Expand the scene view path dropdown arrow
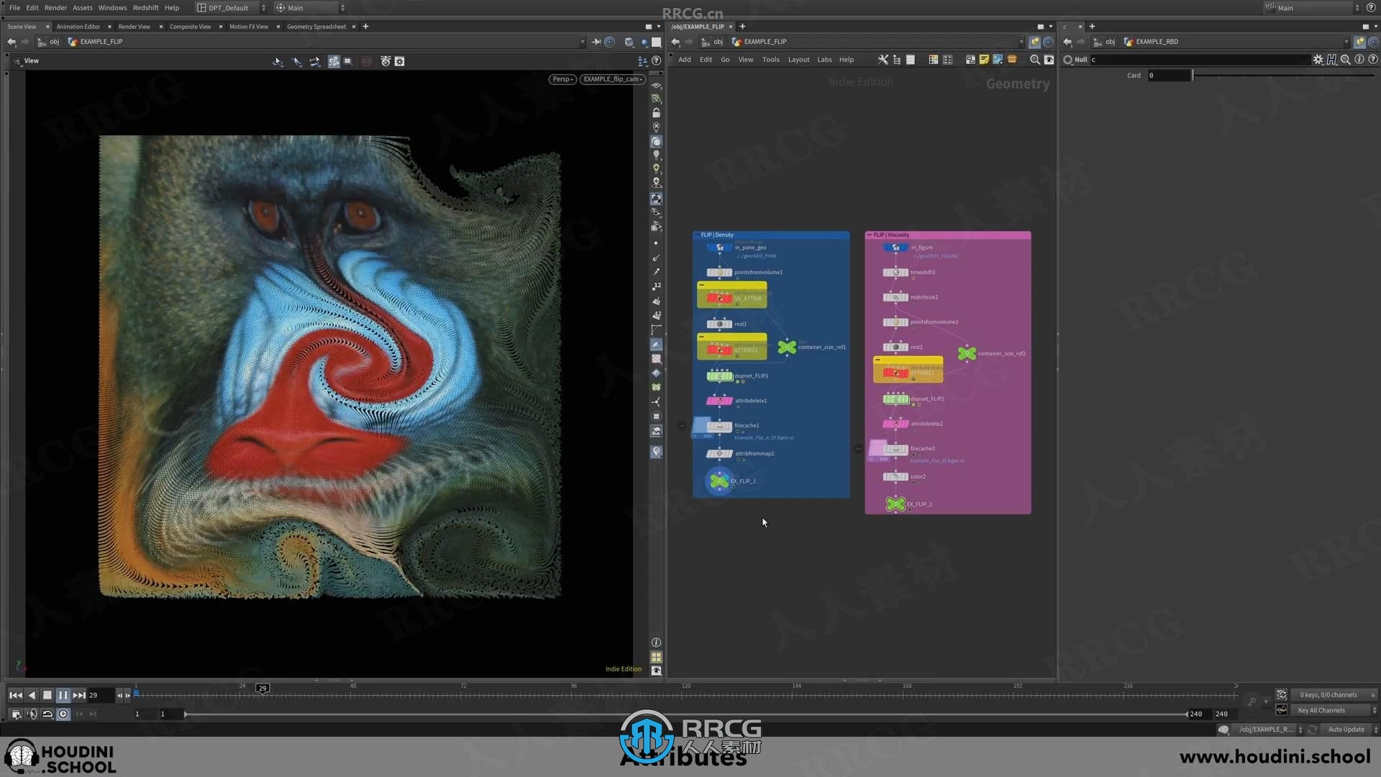Viewport: 1381px width, 777px height. [x=582, y=42]
